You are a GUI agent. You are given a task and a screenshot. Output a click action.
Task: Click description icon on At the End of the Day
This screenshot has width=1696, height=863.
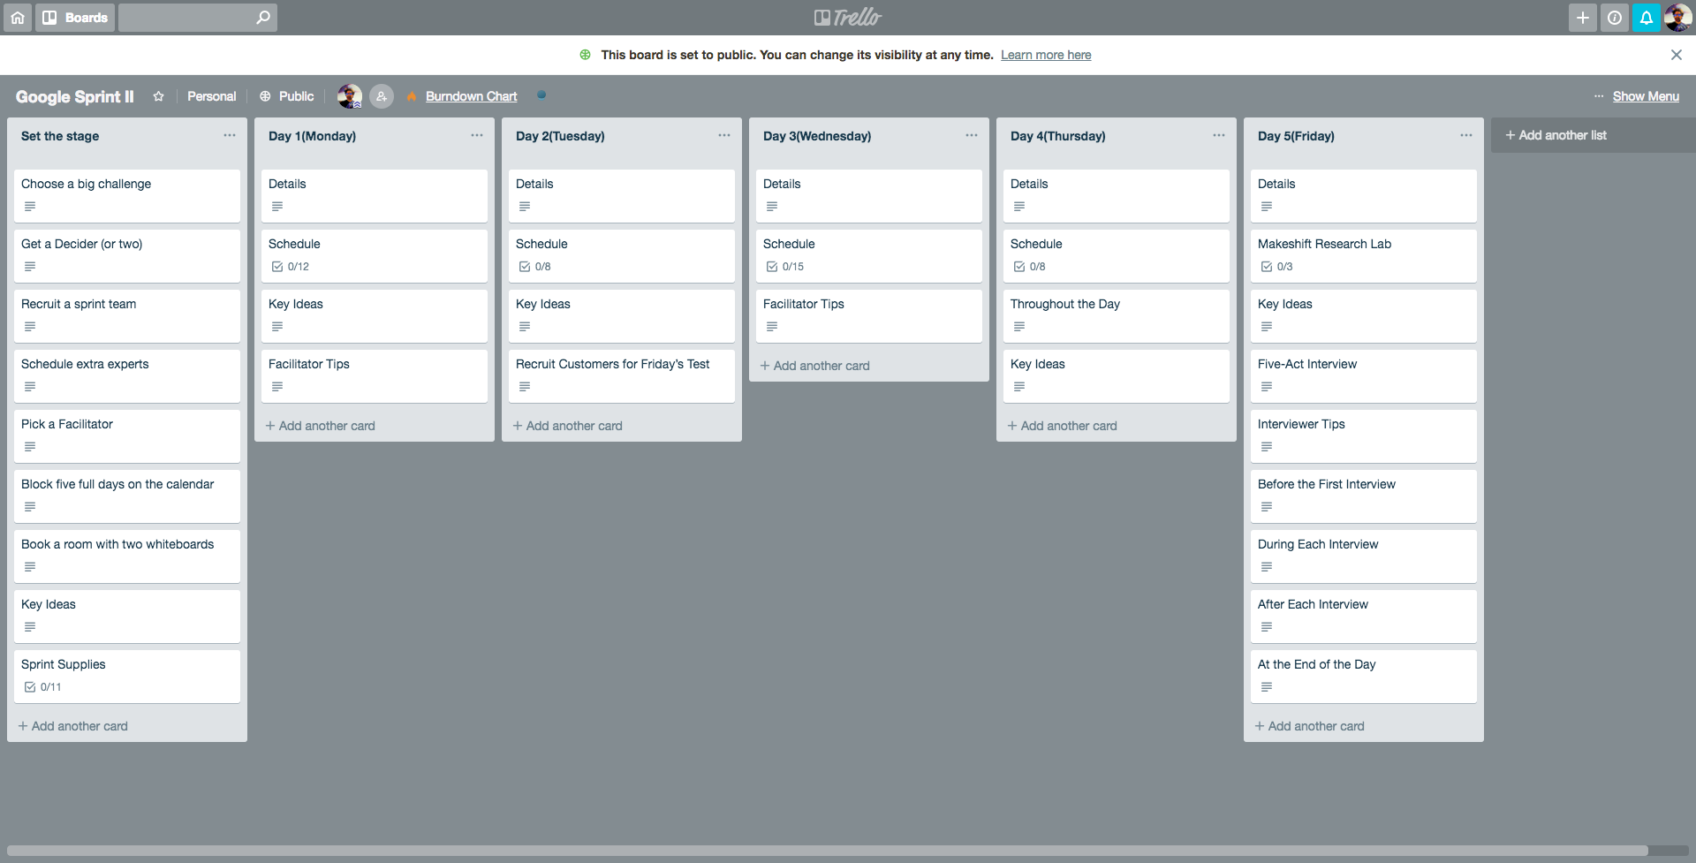(1267, 687)
